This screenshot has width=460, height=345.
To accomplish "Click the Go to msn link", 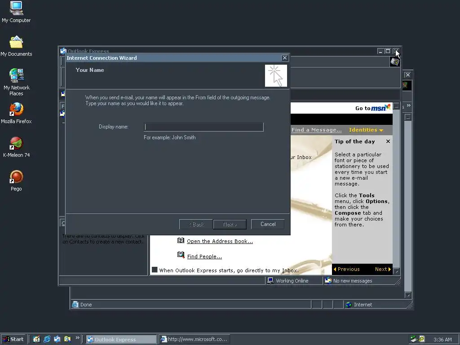I will [372, 108].
